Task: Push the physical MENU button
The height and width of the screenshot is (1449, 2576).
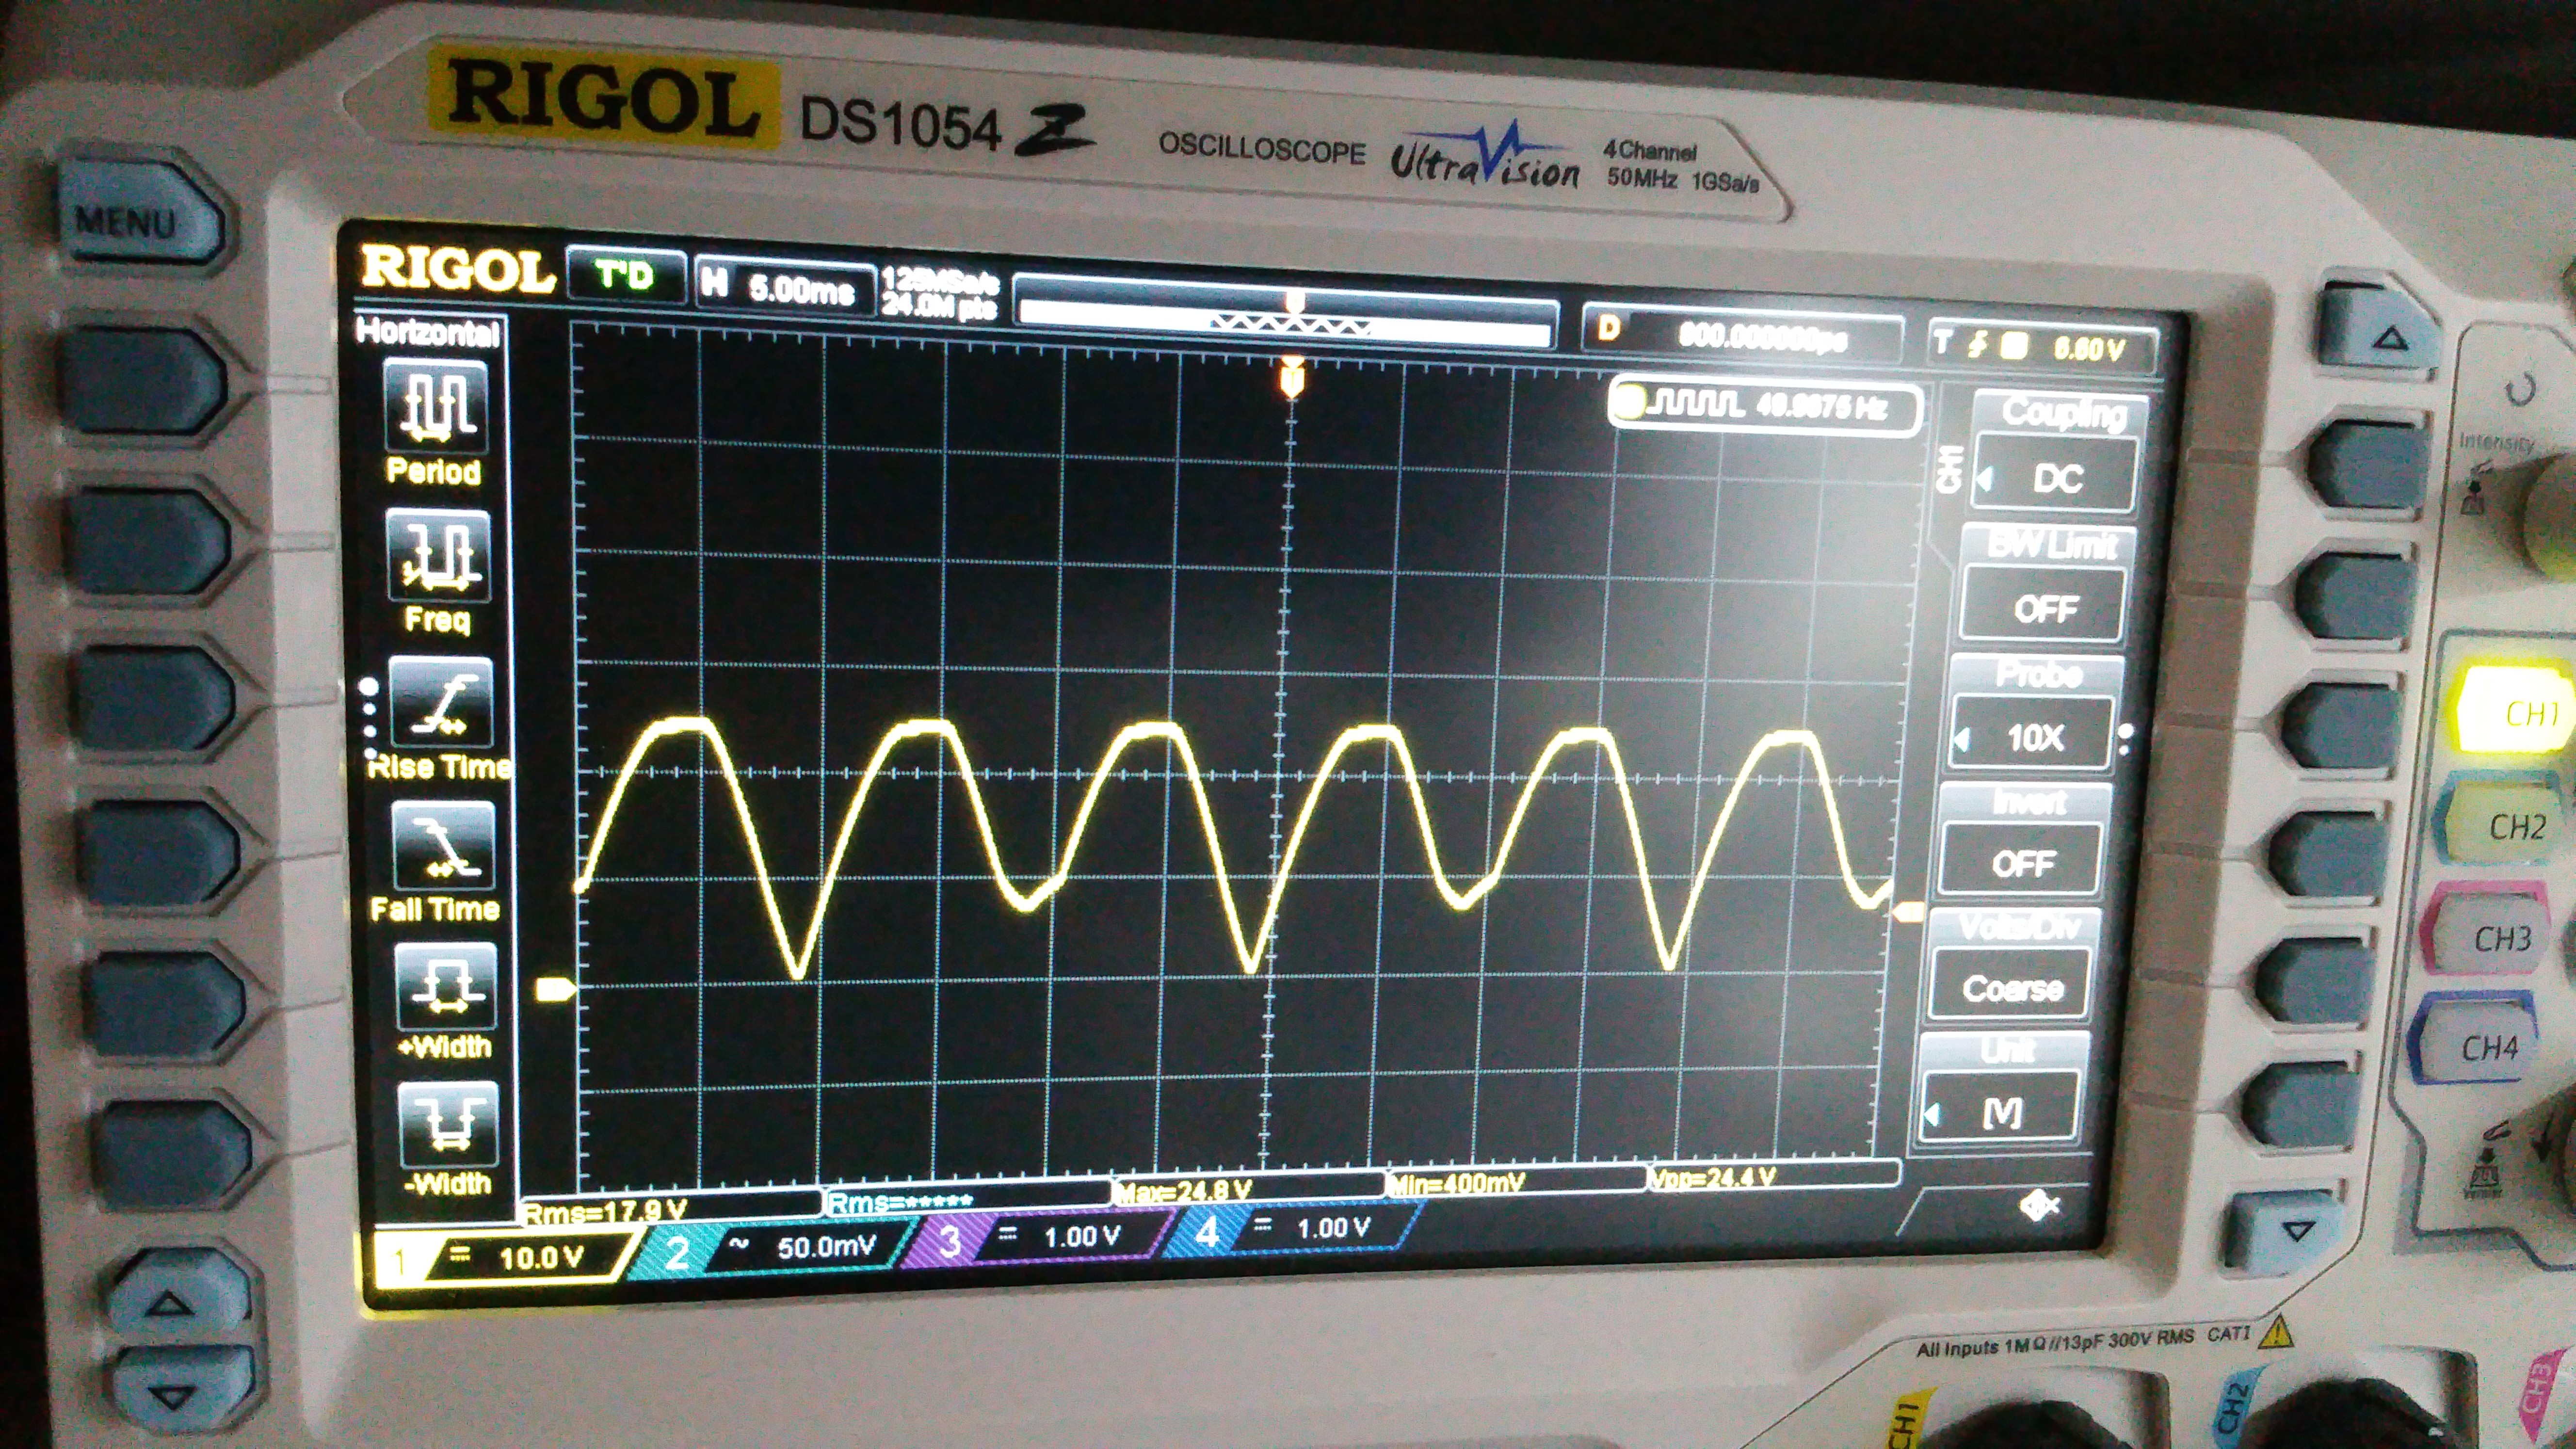Action: click(140, 215)
